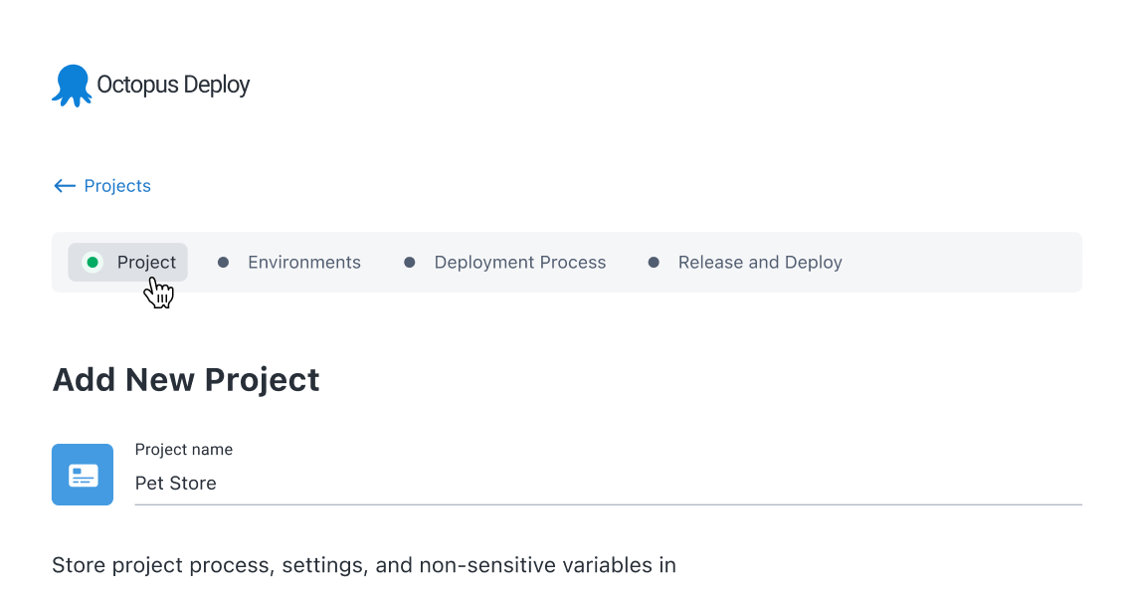Click the Store project process description text
Screen dimensions: 1134x597
(x=364, y=566)
